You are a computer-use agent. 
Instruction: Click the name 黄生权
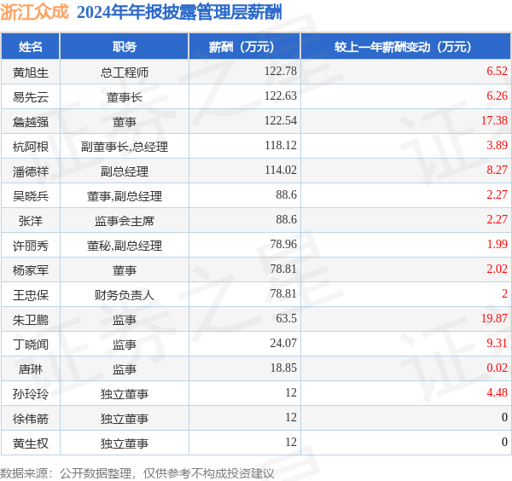pyautogui.click(x=31, y=444)
